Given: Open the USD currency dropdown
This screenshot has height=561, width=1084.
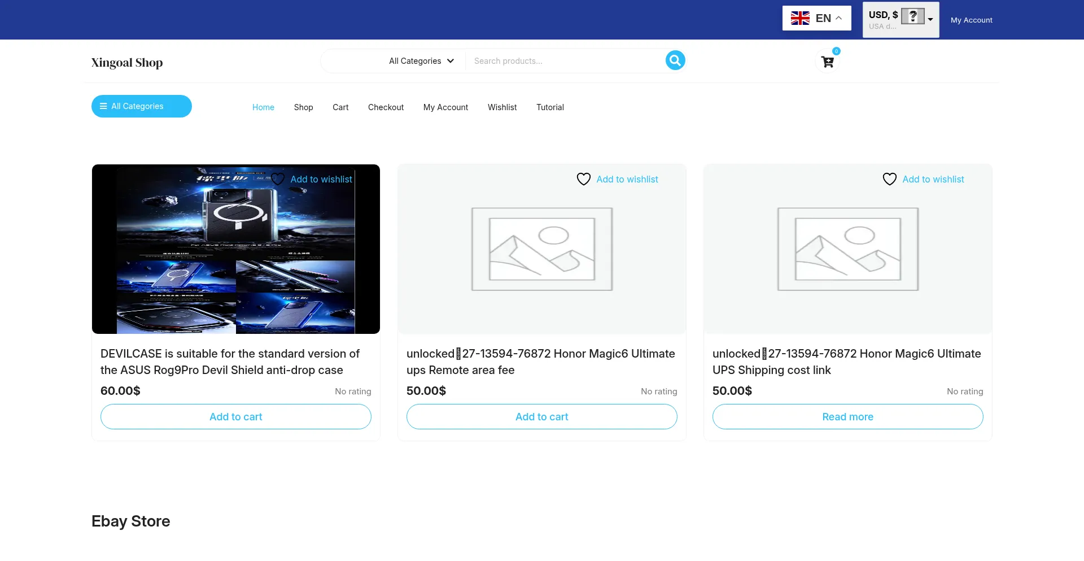Looking at the screenshot, I should tap(930, 20).
